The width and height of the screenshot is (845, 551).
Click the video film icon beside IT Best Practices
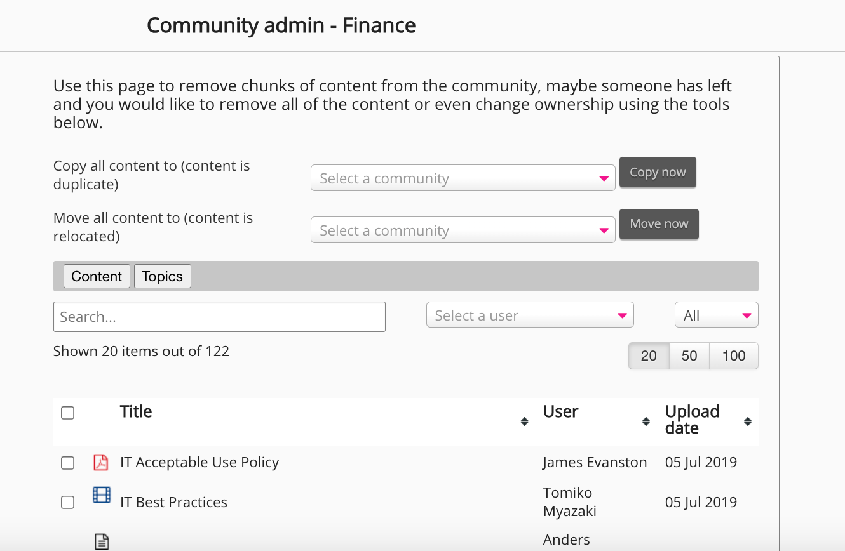102,495
